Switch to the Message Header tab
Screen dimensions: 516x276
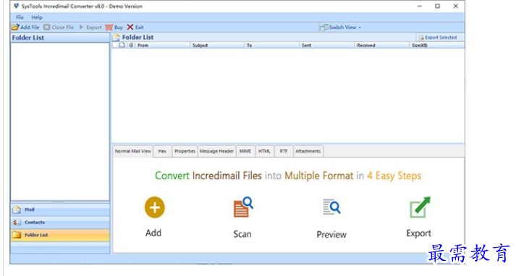click(216, 151)
